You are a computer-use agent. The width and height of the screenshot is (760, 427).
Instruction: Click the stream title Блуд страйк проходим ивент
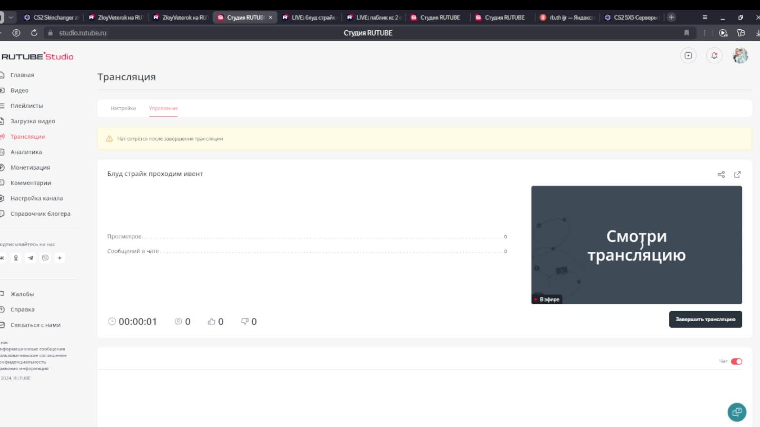pos(155,174)
